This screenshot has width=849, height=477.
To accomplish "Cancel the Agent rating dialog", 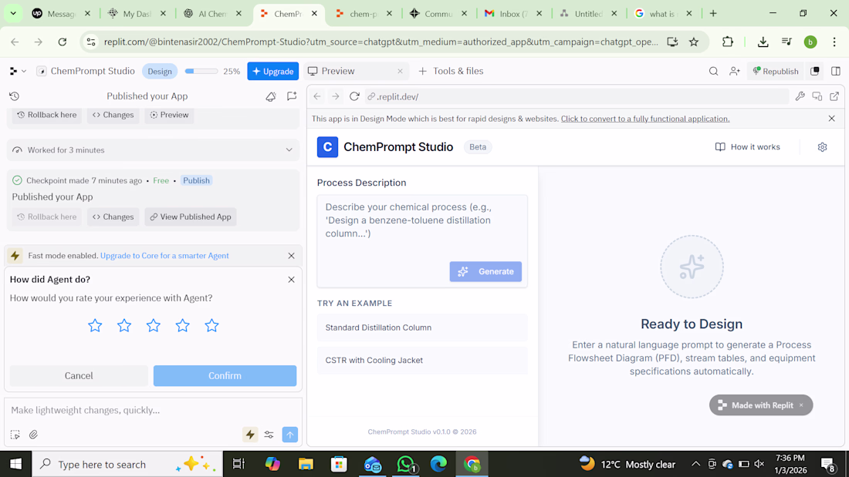I will 79,376.
